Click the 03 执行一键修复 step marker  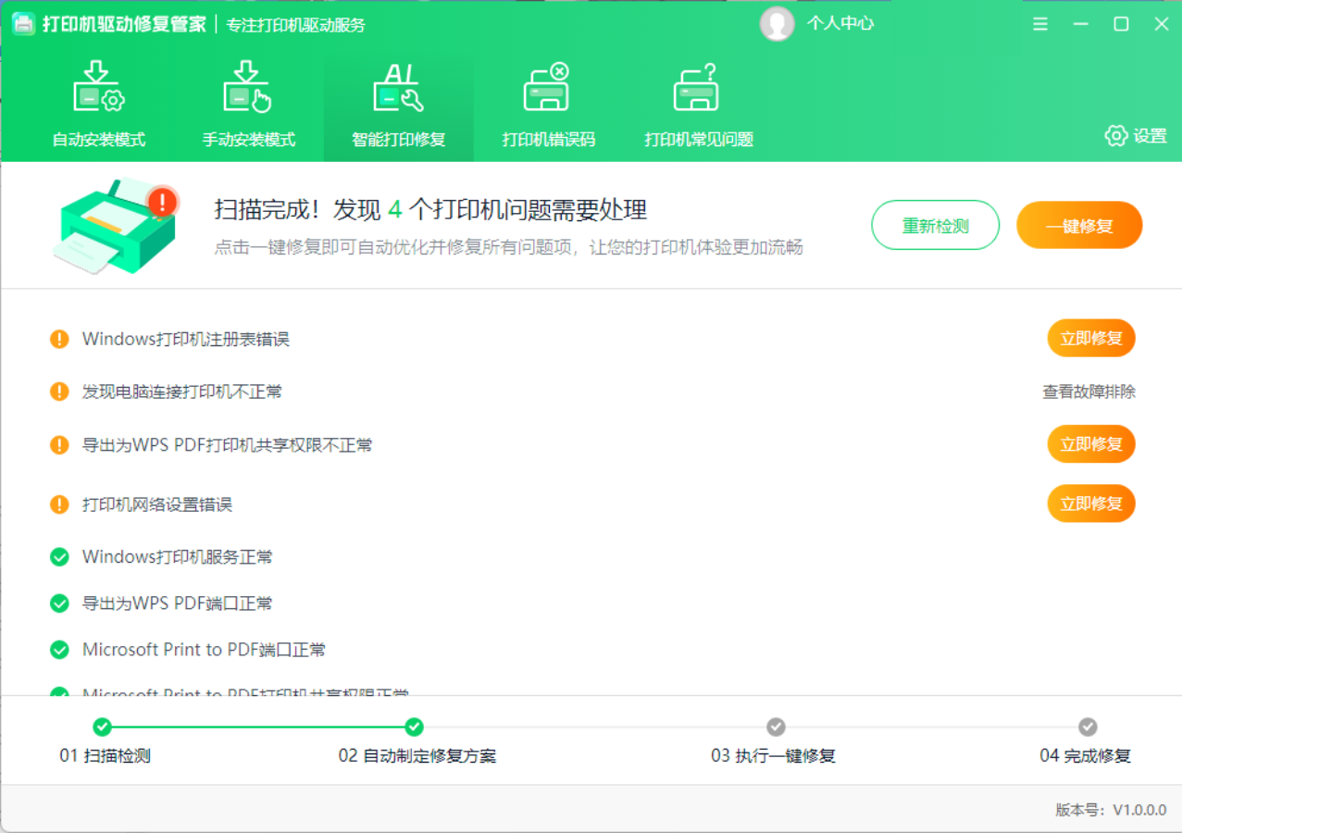[776, 727]
